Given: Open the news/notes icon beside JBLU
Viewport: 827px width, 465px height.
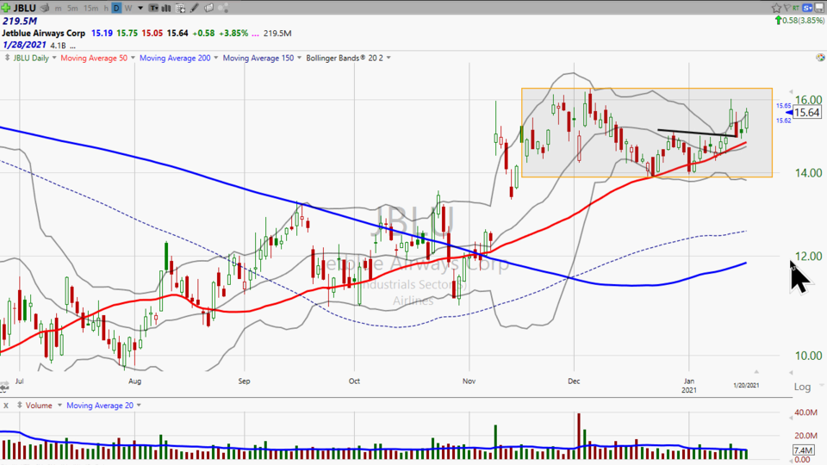Looking at the screenshot, I should tap(46, 8).
